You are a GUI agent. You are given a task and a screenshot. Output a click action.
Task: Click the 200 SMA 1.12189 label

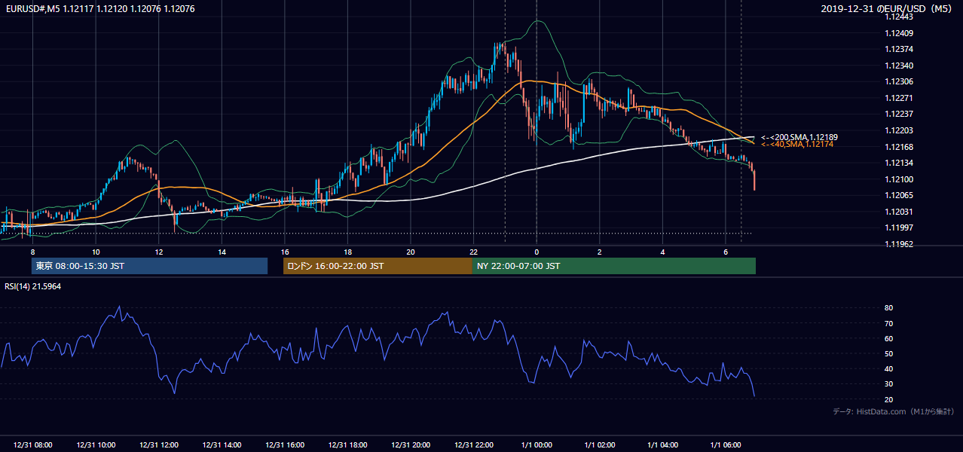pos(799,137)
